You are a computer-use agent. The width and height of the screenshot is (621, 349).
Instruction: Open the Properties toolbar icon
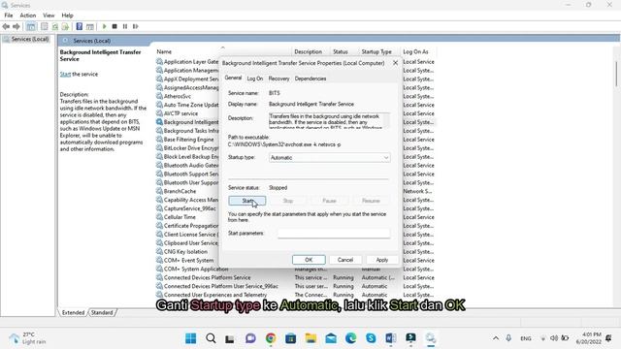[45, 26]
